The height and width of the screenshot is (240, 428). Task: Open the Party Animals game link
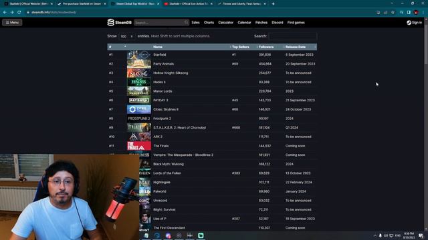tap(163, 64)
